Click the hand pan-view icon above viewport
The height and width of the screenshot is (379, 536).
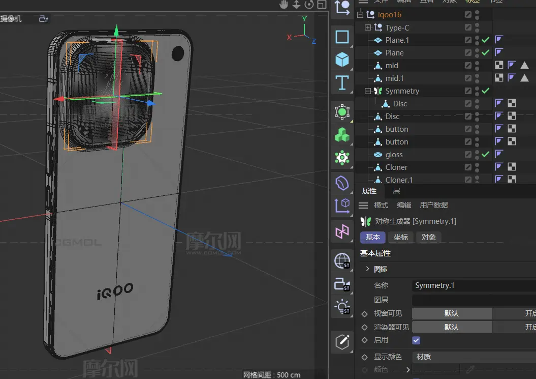[x=283, y=5]
